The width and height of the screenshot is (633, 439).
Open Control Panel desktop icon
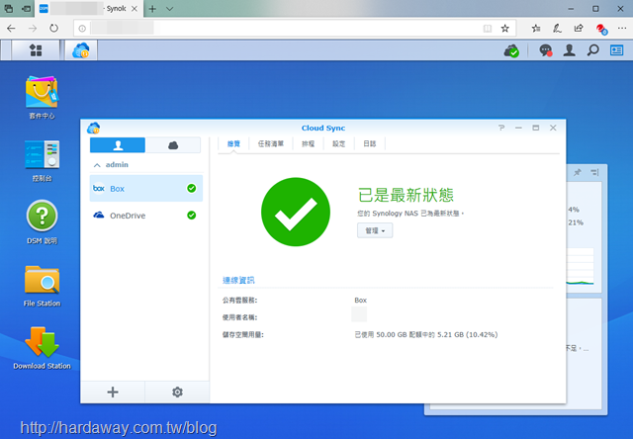(42, 160)
